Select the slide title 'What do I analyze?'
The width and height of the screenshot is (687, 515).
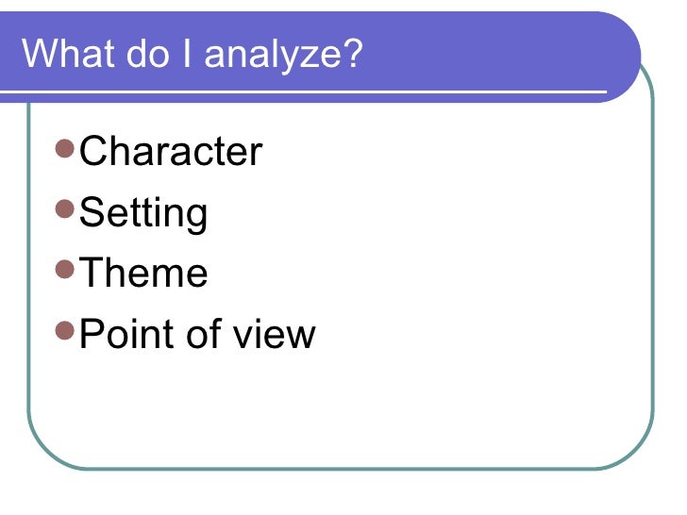tap(193, 54)
